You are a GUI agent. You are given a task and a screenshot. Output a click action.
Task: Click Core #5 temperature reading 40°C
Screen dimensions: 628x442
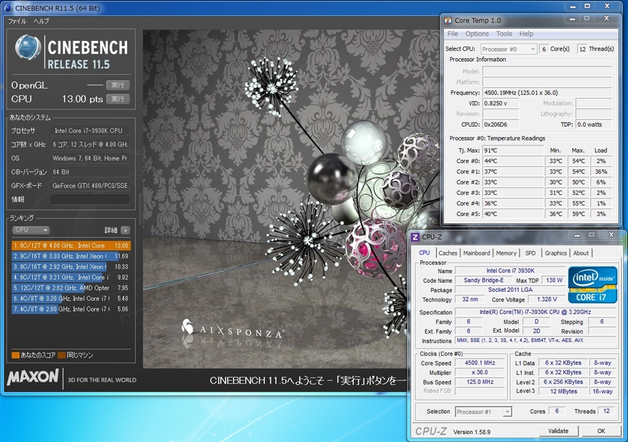pyautogui.click(x=513, y=214)
